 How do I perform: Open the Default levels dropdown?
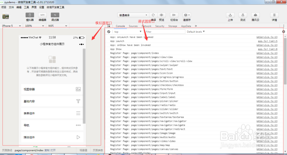pos(196,32)
